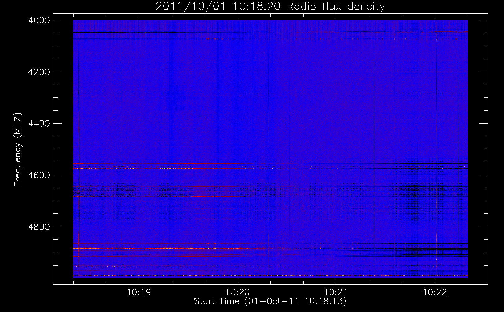Click the 10:20 time axis label
504x312 pixels.
238,292
